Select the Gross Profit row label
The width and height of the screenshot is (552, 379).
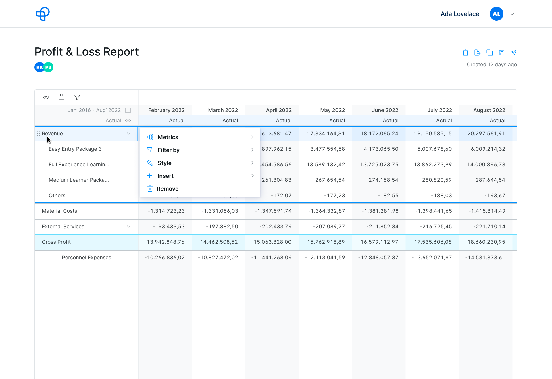point(56,242)
